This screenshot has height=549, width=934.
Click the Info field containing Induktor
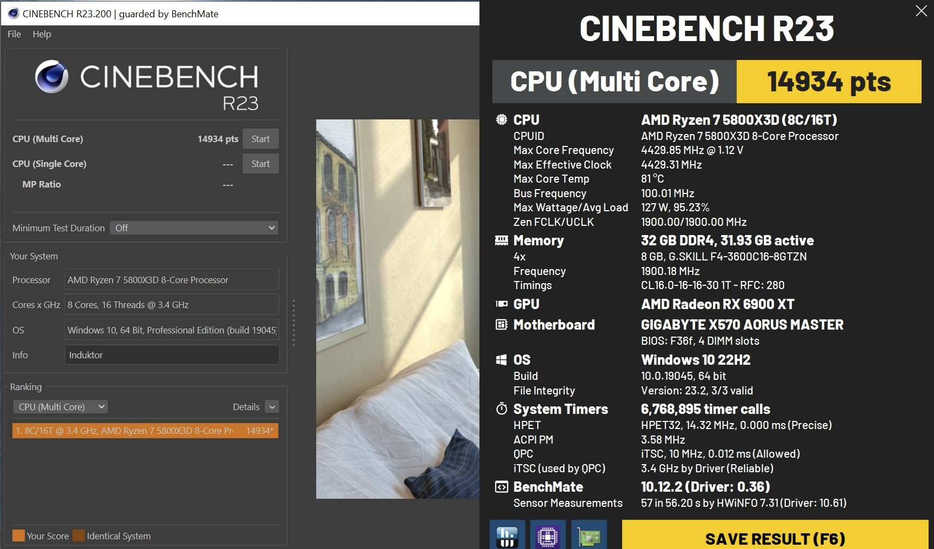[172, 355]
